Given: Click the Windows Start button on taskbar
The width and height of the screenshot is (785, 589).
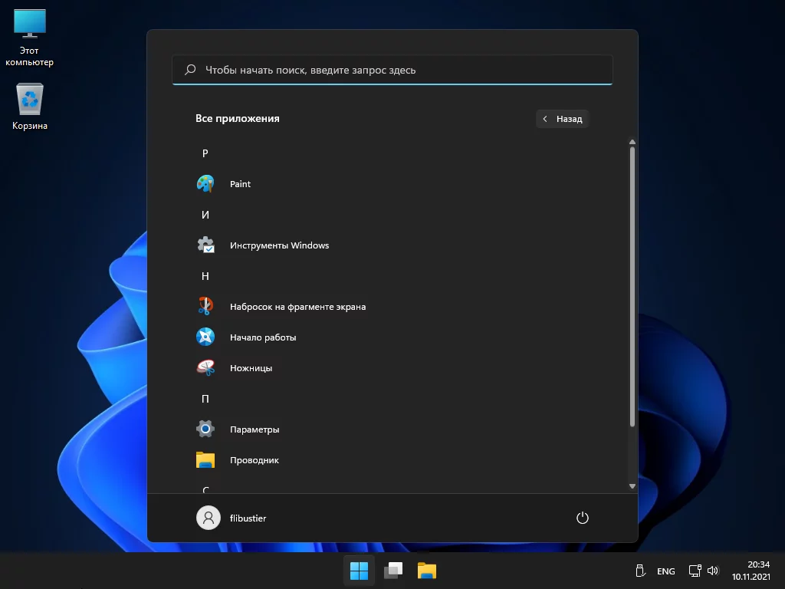Looking at the screenshot, I should tap(359, 571).
